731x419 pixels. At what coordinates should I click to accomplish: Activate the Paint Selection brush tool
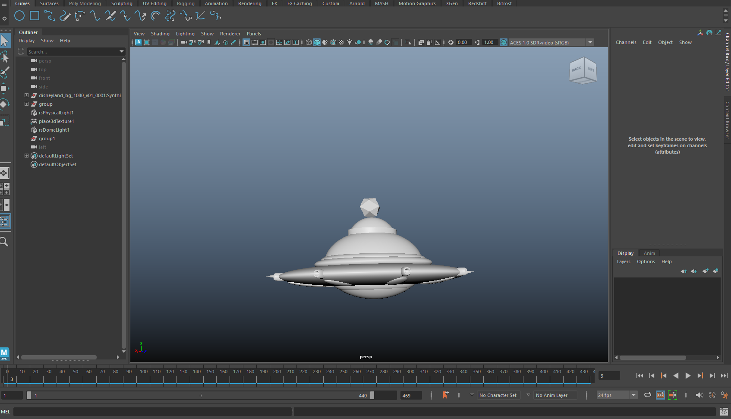pyautogui.click(x=5, y=72)
